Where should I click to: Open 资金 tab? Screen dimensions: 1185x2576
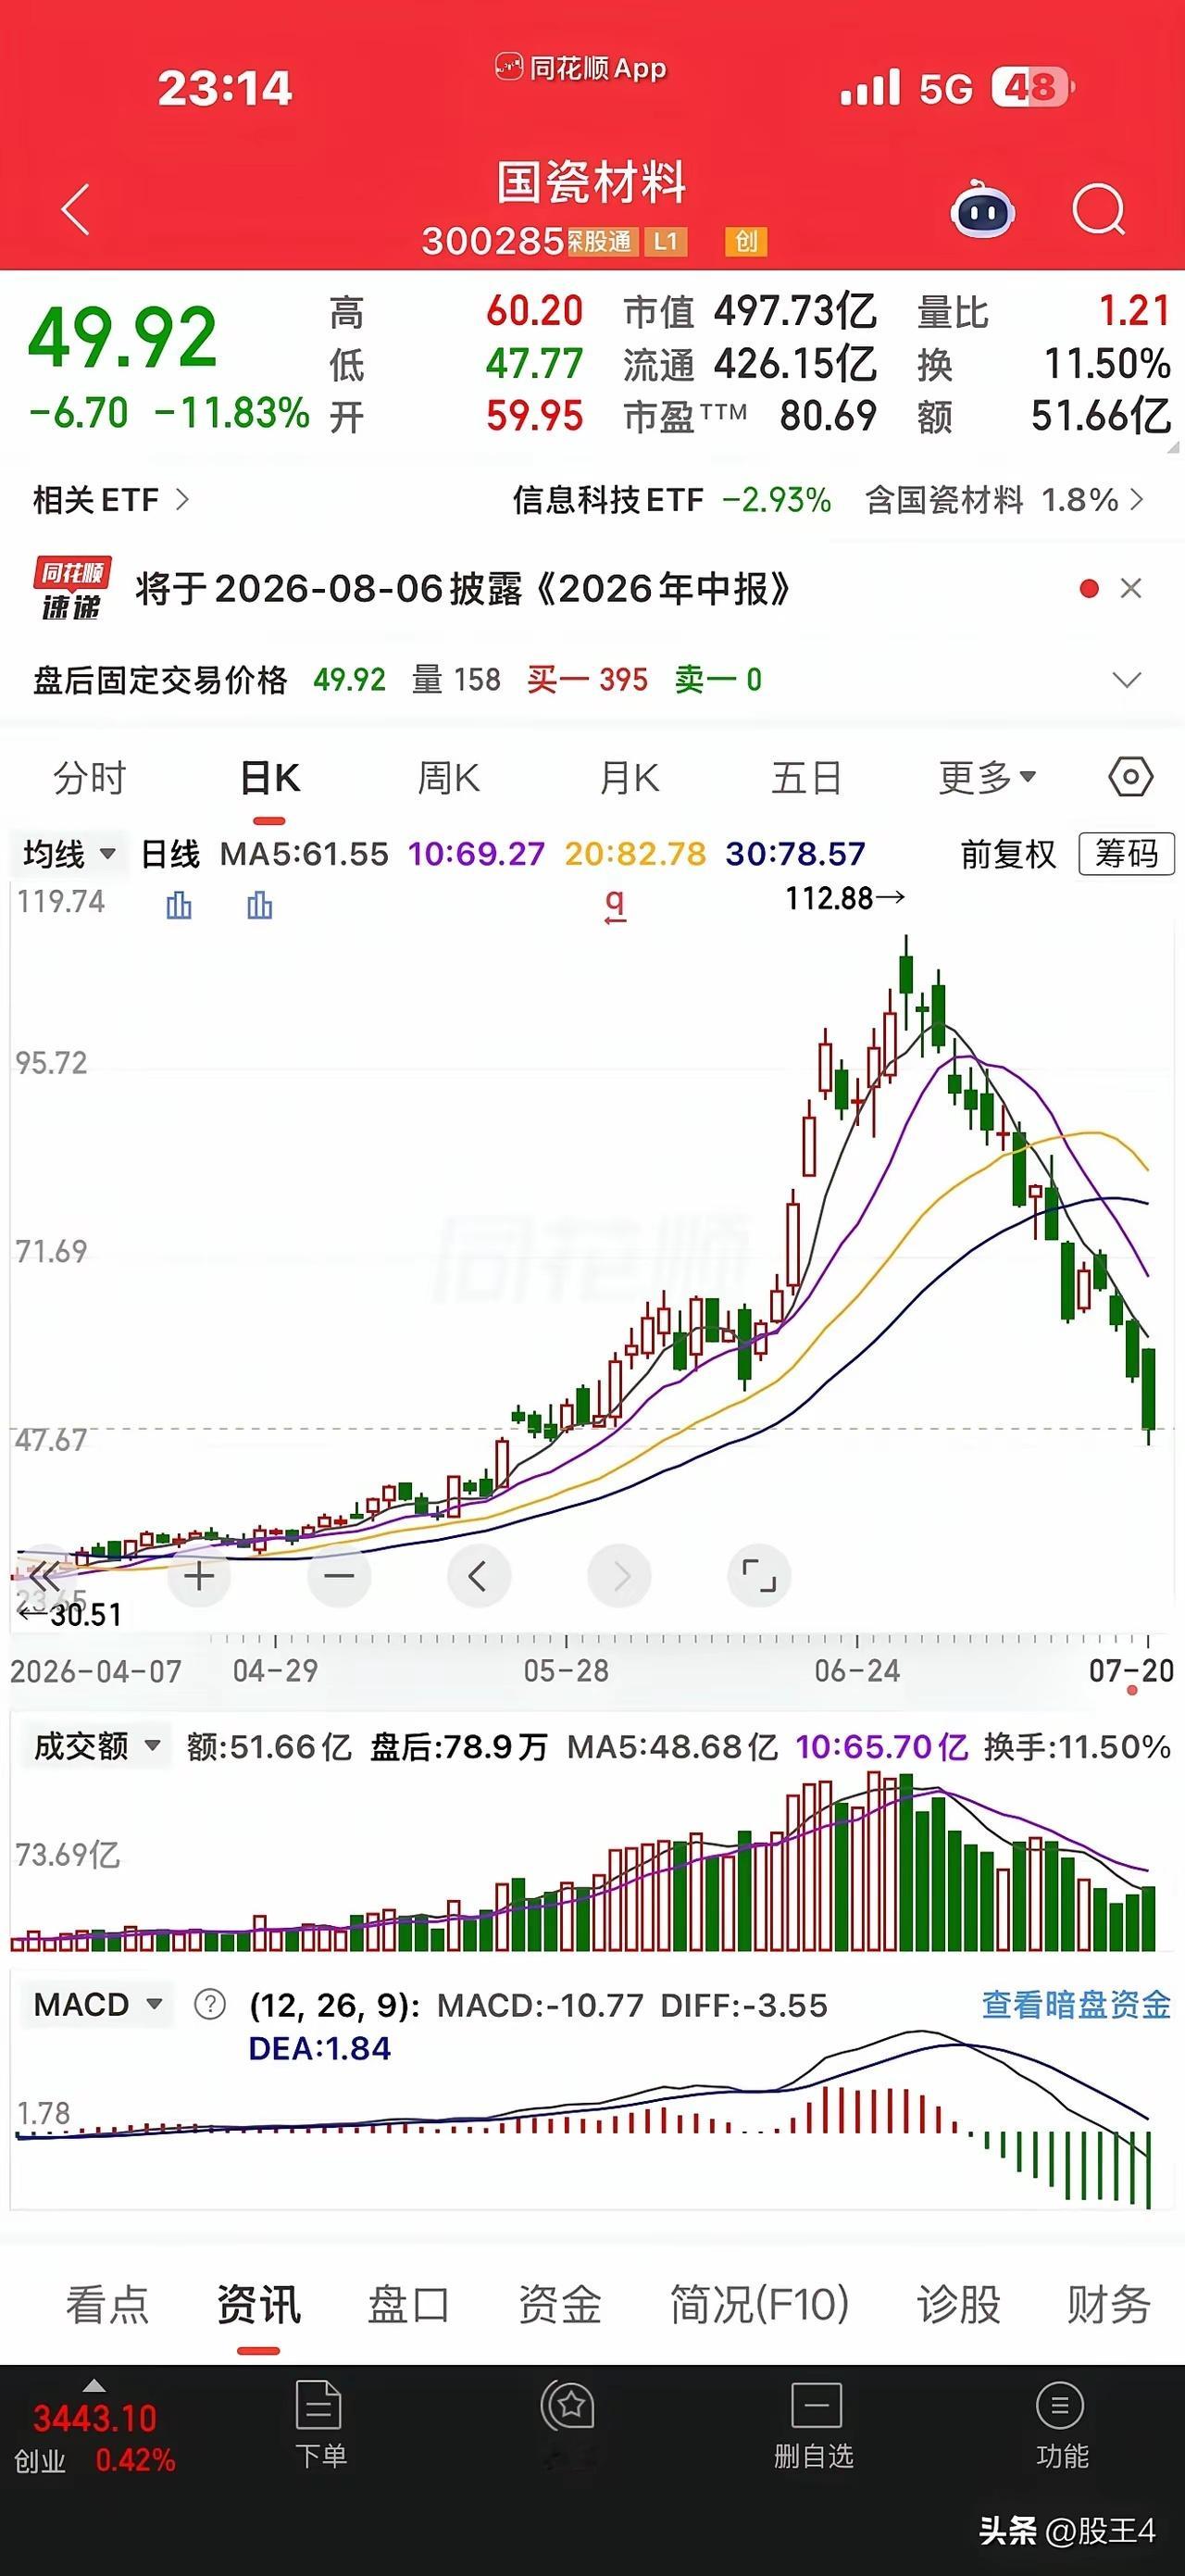click(x=559, y=2304)
